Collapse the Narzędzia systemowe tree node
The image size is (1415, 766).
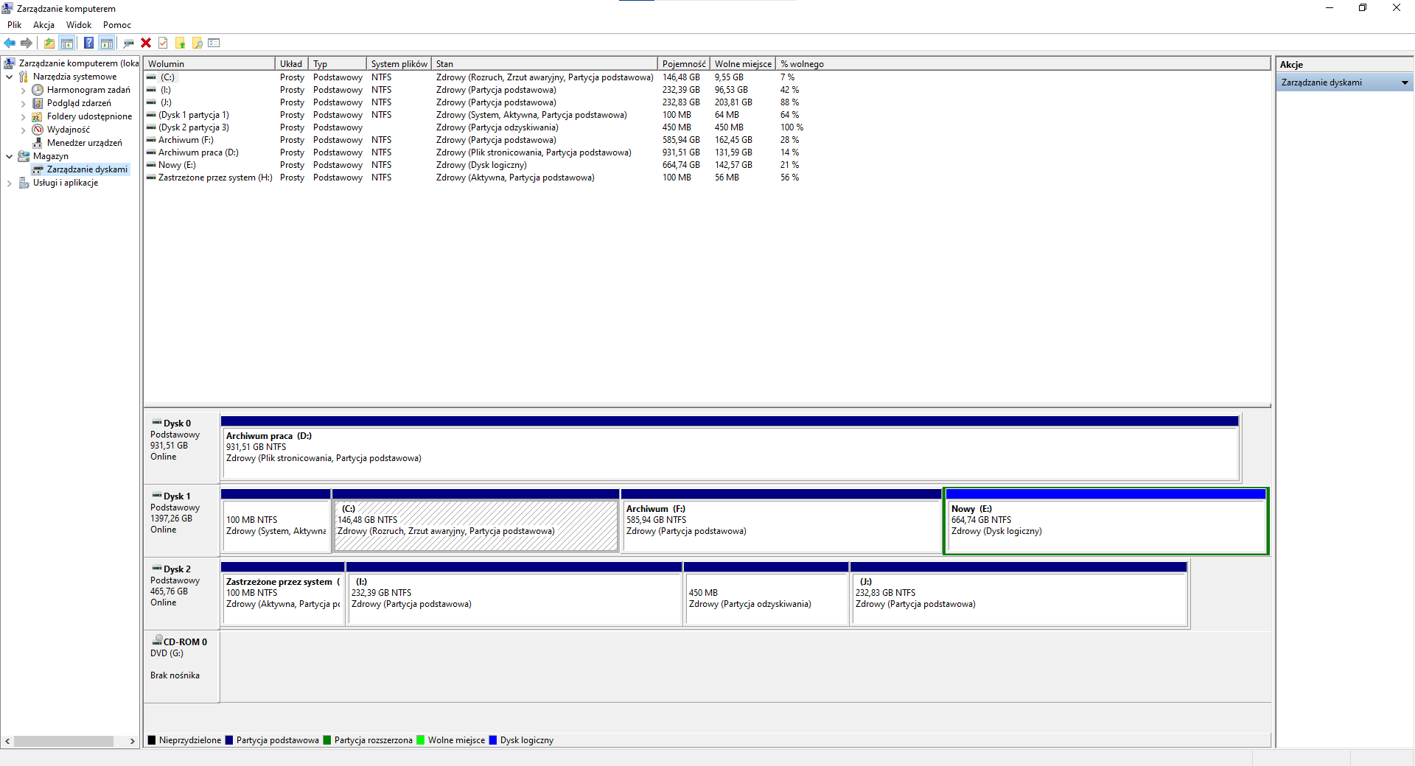pos(9,77)
